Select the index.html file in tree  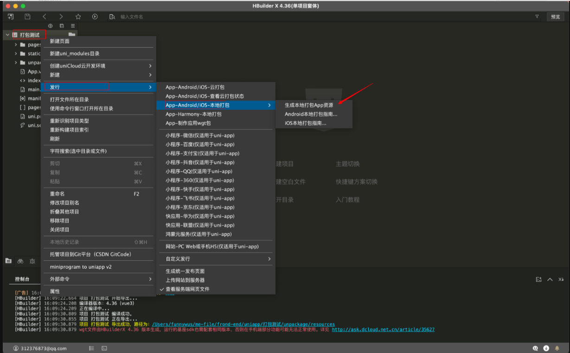pyautogui.click(x=30, y=81)
